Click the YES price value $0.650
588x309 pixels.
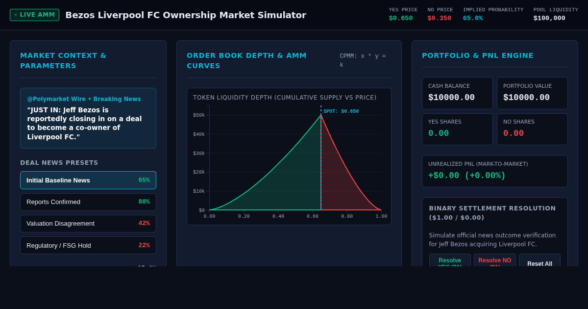pyautogui.click(x=401, y=19)
